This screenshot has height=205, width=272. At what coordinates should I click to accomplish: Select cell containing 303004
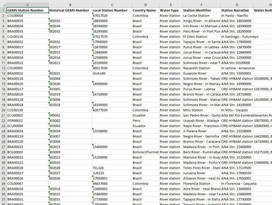click(x=70, y=78)
